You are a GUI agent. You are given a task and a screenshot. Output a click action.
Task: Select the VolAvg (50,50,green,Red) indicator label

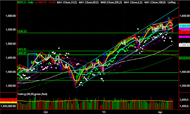[32, 94]
